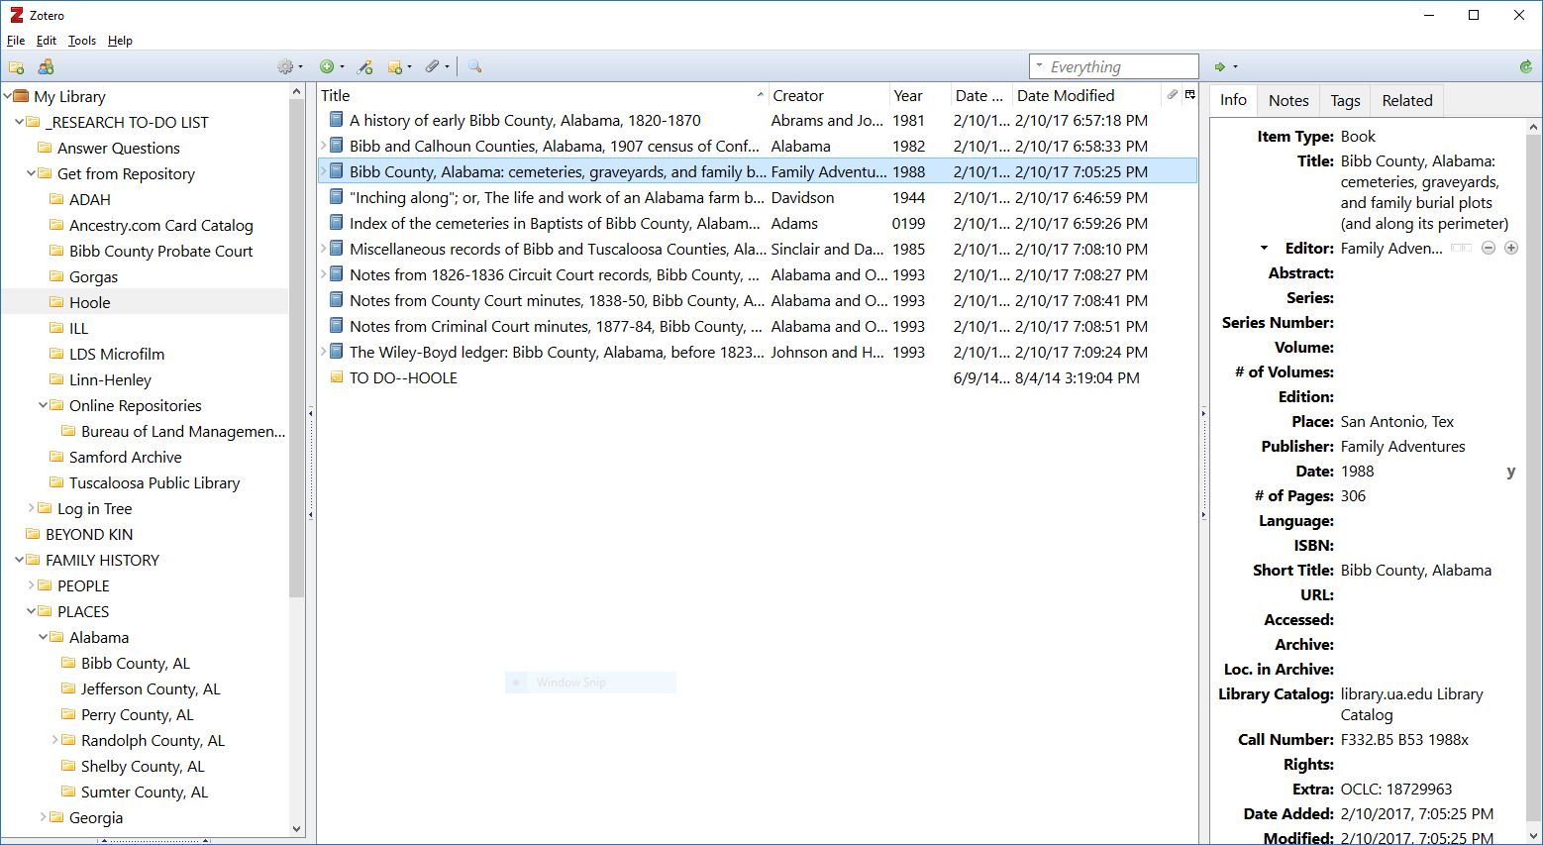This screenshot has height=845, width=1543.
Task: Click the Add Attachment paperclip icon
Action: [436, 67]
